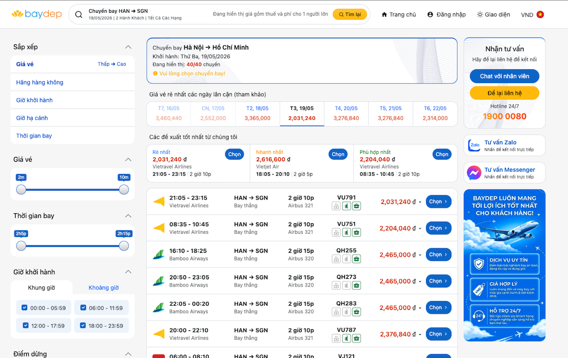Click Vietravel Airlines logo on 08:35 flight
The height and width of the screenshot is (358, 568).
pyautogui.click(x=159, y=228)
